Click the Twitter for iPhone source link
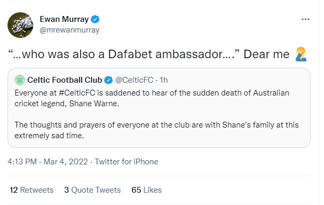 (x=126, y=162)
